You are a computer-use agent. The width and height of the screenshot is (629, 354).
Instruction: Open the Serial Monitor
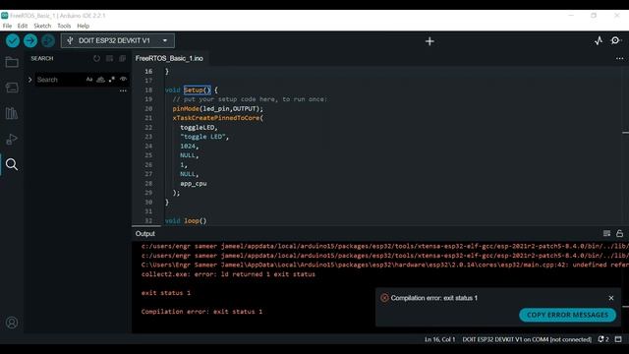coord(615,40)
